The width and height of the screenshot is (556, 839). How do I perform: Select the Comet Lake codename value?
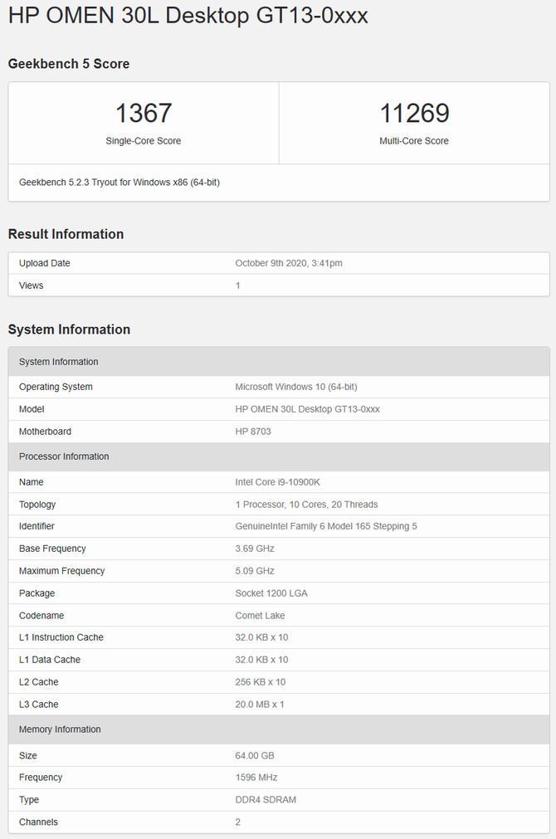pyautogui.click(x=261, y=616)
